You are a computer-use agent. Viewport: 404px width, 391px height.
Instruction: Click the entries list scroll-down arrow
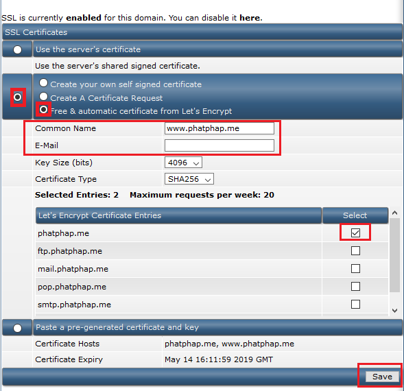click(x=394, y=311)
